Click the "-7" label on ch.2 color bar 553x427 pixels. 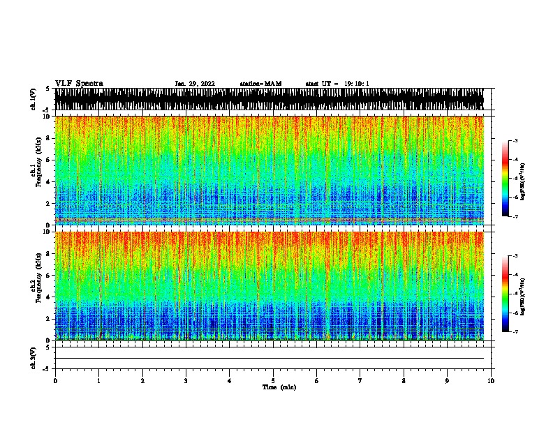click(x=515, y=331)
